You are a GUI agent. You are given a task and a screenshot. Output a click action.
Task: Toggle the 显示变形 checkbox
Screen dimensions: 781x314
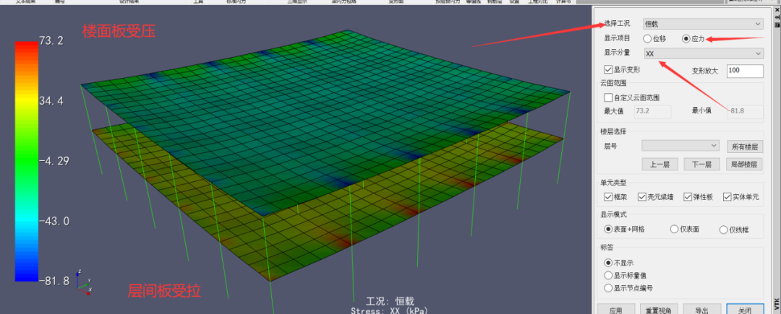(607, 69)
